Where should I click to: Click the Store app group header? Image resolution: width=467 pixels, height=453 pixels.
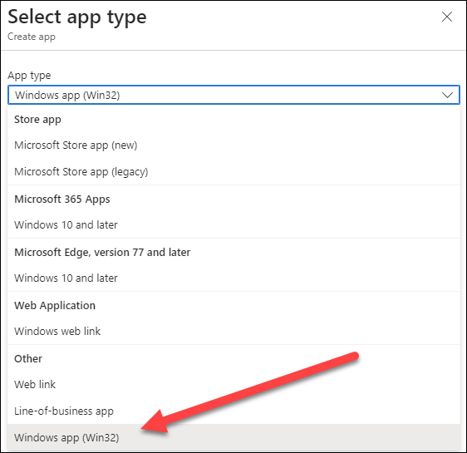(38, 120)
